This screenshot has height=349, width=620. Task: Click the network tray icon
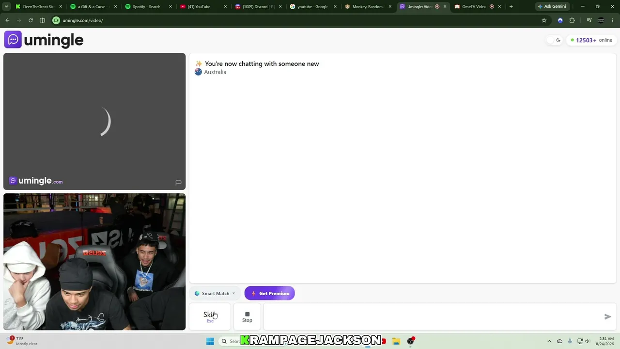coord(580,341)
